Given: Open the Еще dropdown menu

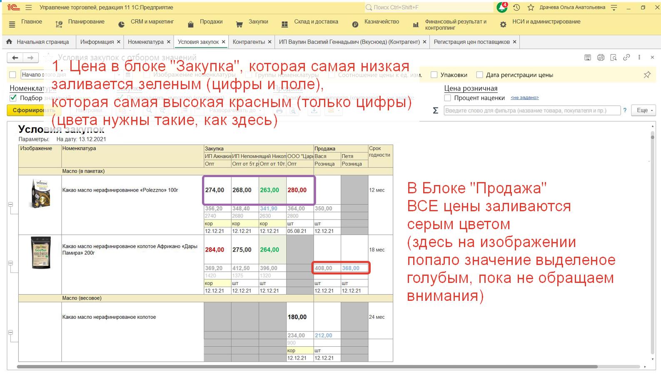Looking at the screenshot, I should click(x=644, y=110).
